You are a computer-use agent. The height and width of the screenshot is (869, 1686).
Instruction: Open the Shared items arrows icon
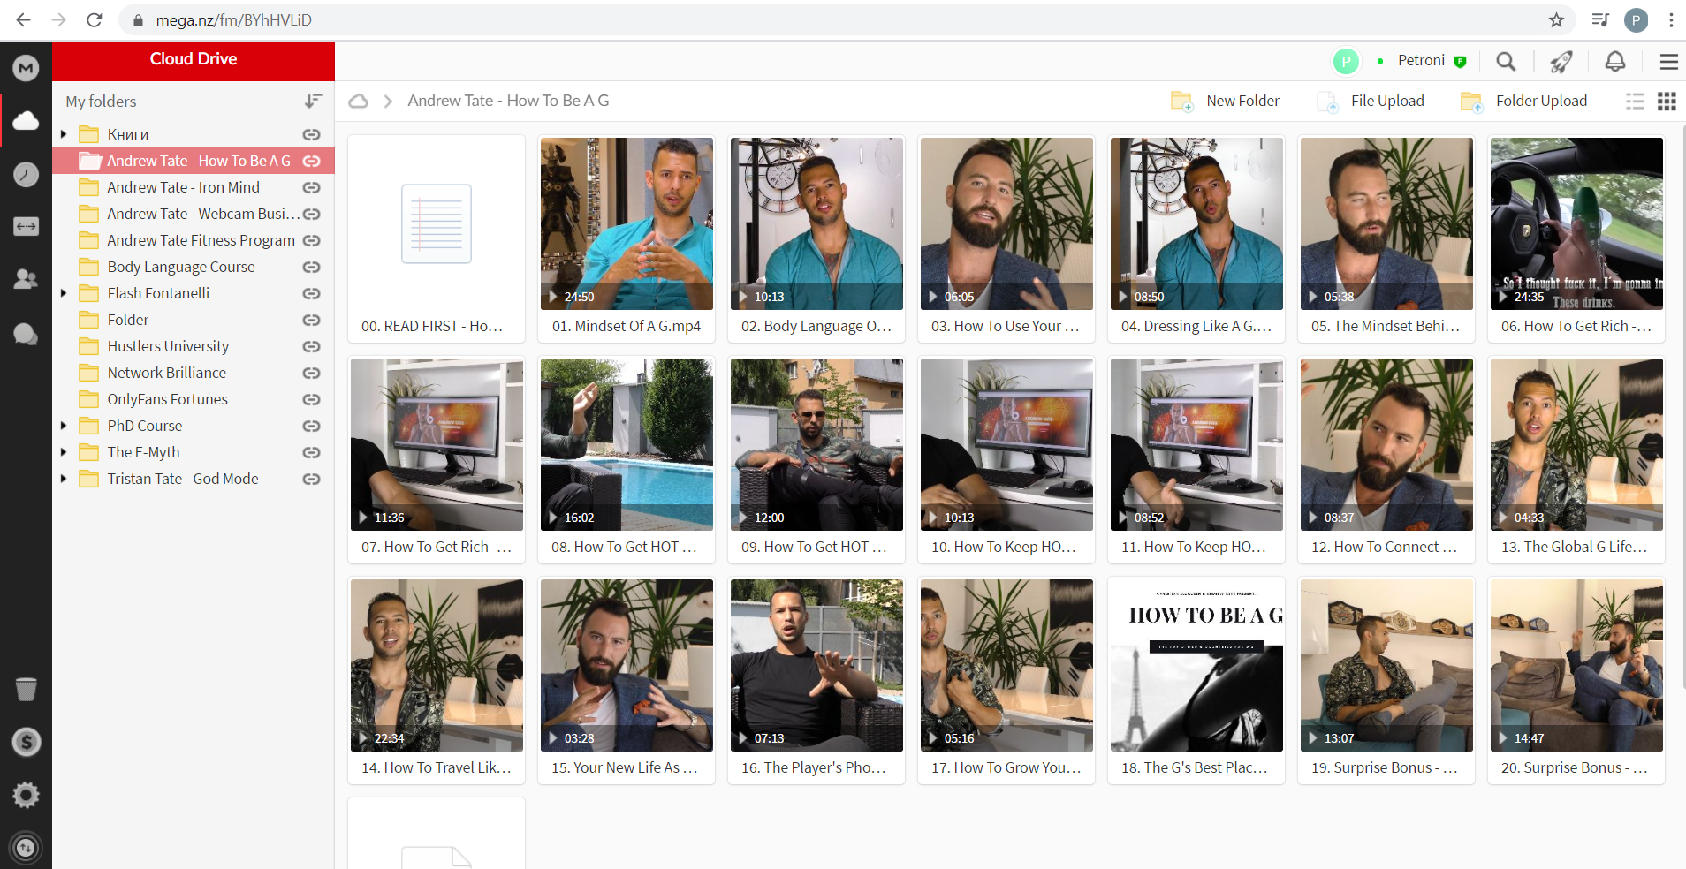26,226
